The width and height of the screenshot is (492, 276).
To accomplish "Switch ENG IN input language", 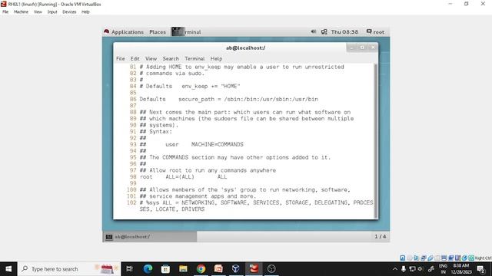I will (443, 269).
